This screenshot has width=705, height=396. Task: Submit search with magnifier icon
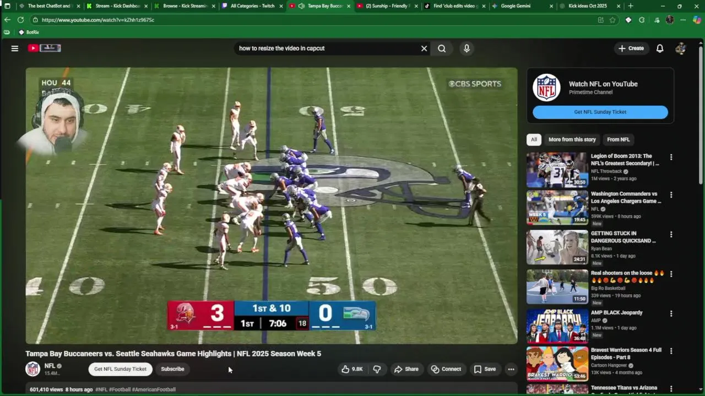point(442,48)
